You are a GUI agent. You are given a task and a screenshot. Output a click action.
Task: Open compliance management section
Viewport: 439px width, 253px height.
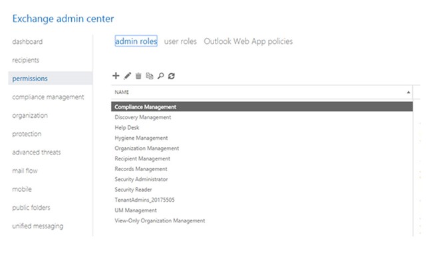coord(48,97)
